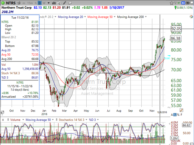
Task: Switch to the 1-minute 'm' timeframe
Action: pos(24,3)
